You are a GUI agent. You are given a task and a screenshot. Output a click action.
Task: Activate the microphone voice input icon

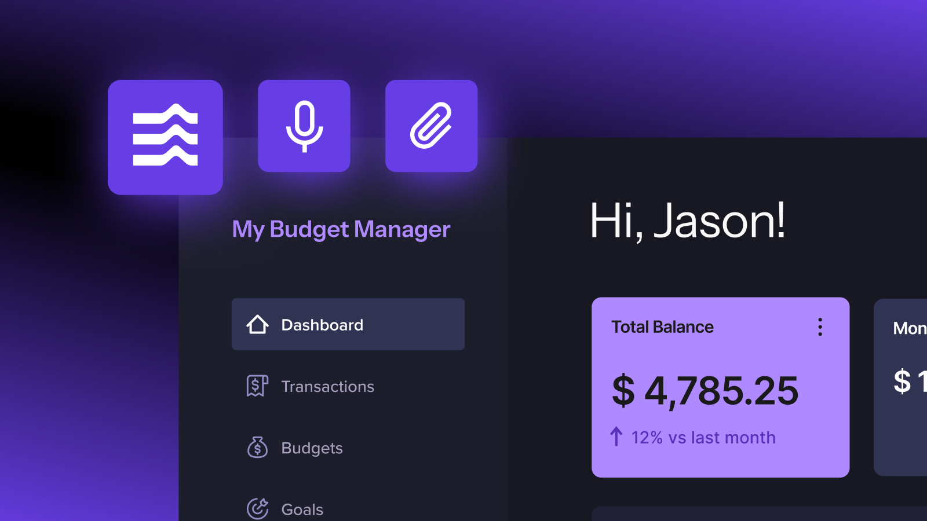(304, 126)
